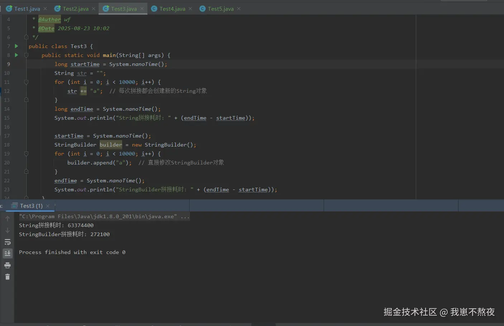
Task: Click Down the Stack Trace arrow
Action: click(x=8, y=230)
